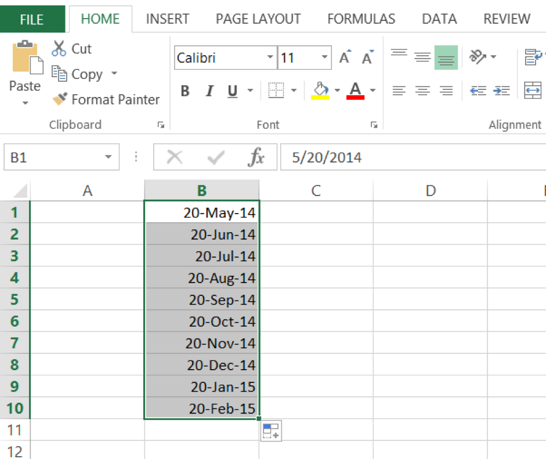This screenshot has width=546, height=459.
Task: Open the Calibri font name dropdown
Action: [x=270, y=57]
